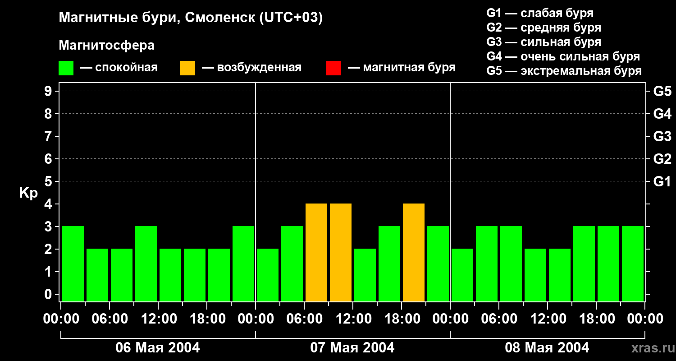Click the 07 Мая 2004 date label
This screenshot has width=676, height=361.
point(352,347)
